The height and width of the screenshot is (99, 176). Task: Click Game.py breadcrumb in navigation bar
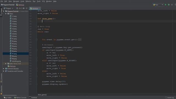coord(20,5)
